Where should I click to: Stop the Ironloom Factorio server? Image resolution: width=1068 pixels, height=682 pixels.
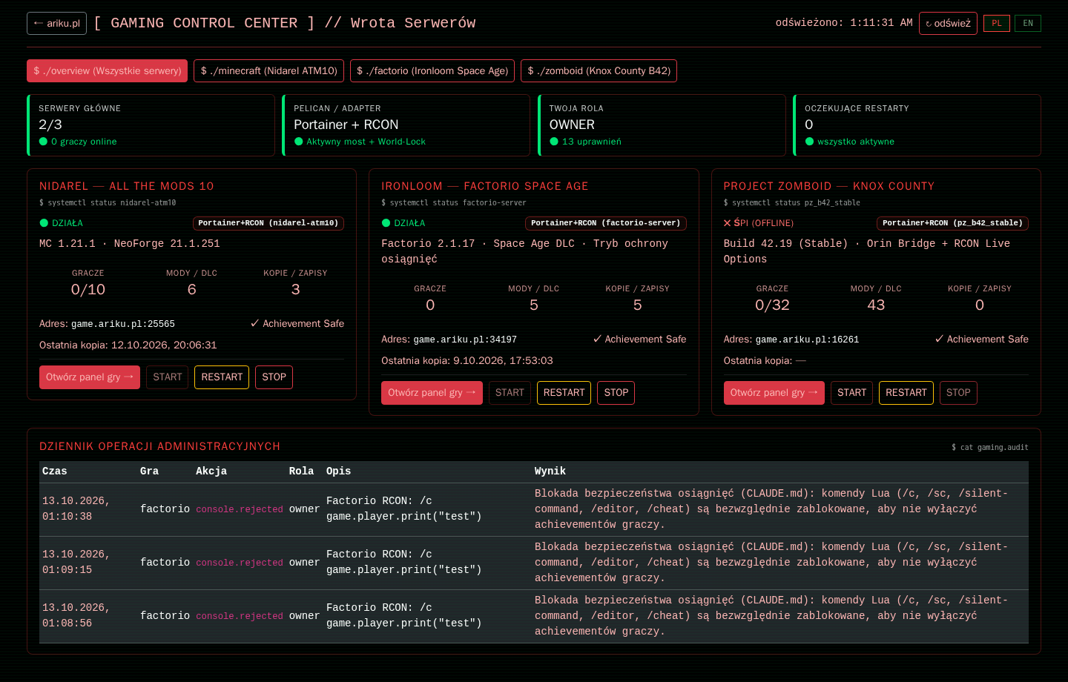point(616,393)
